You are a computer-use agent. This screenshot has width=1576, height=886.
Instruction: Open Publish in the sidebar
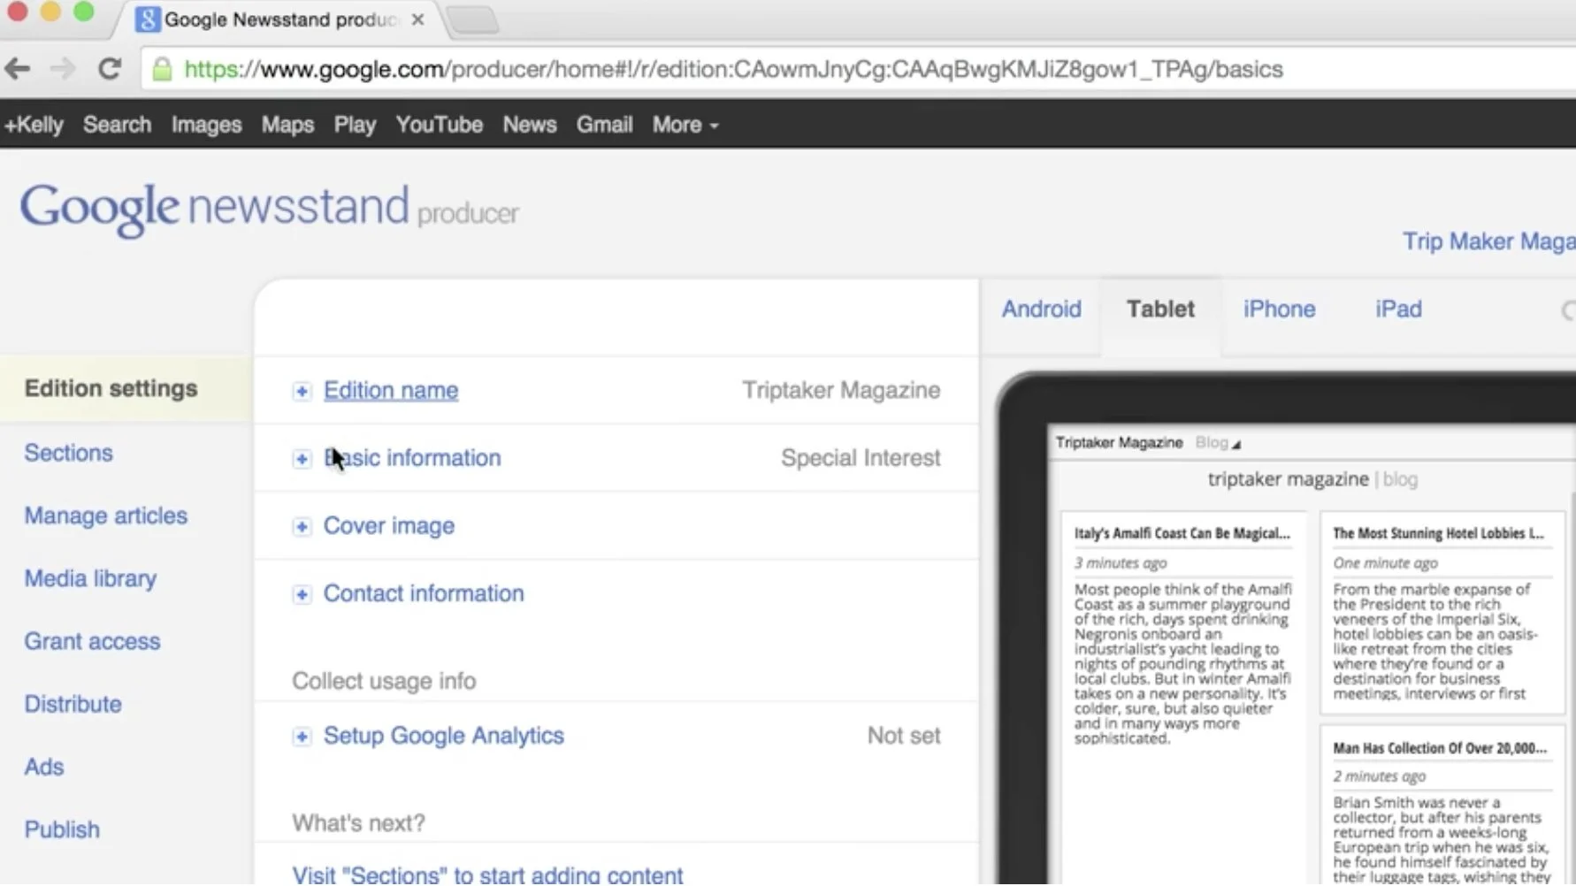[62, 829]
